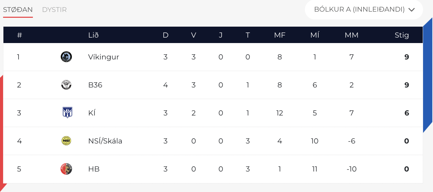Open the Víkingur team name link

point(103,57)
